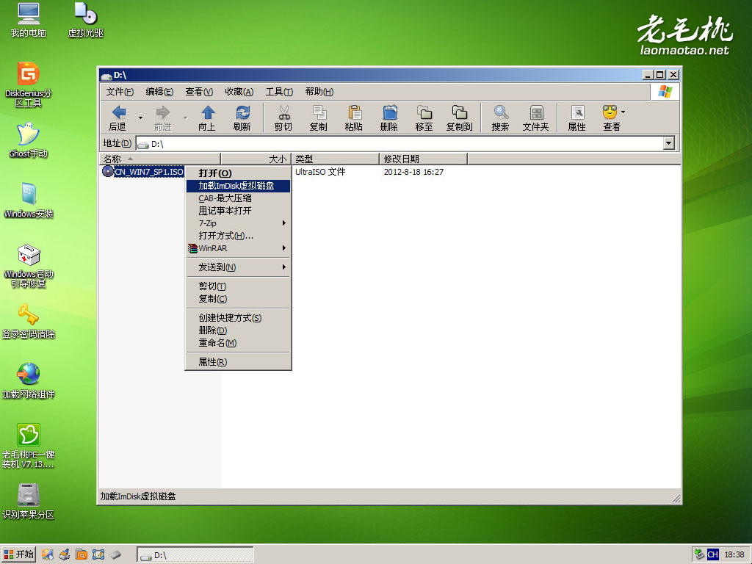The image size is (752, 564).
Task: Choose 重命名(M) in context menu
Action: pos(239,343)
